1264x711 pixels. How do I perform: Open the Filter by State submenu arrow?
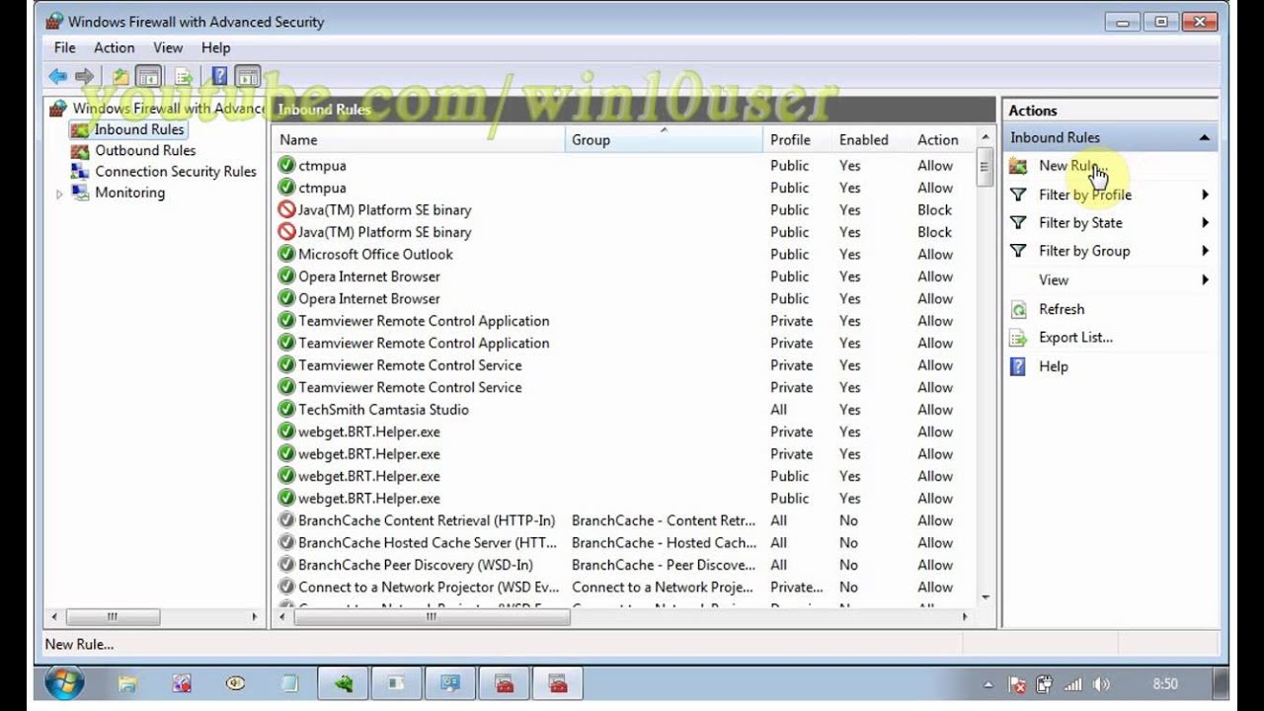click(x=1205, y=222)
